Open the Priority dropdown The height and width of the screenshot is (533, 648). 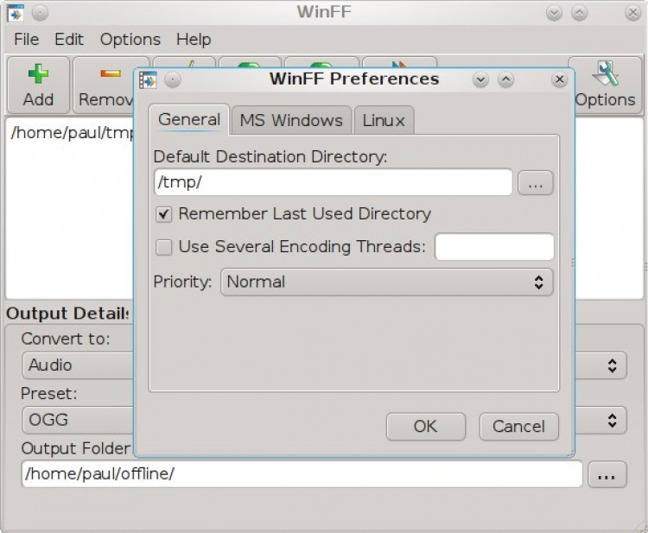pos(387,282)
